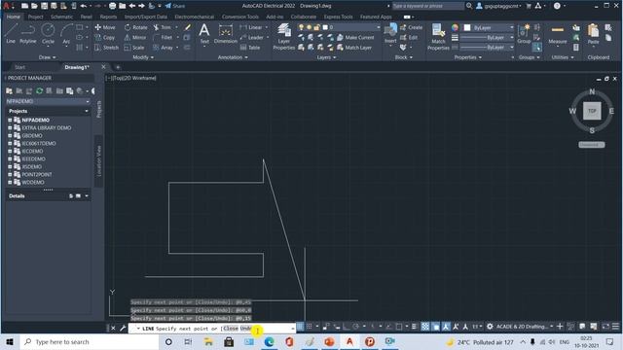623x350 pixels.
Task: Click the Match Properties icon
Action: point(438,37)
